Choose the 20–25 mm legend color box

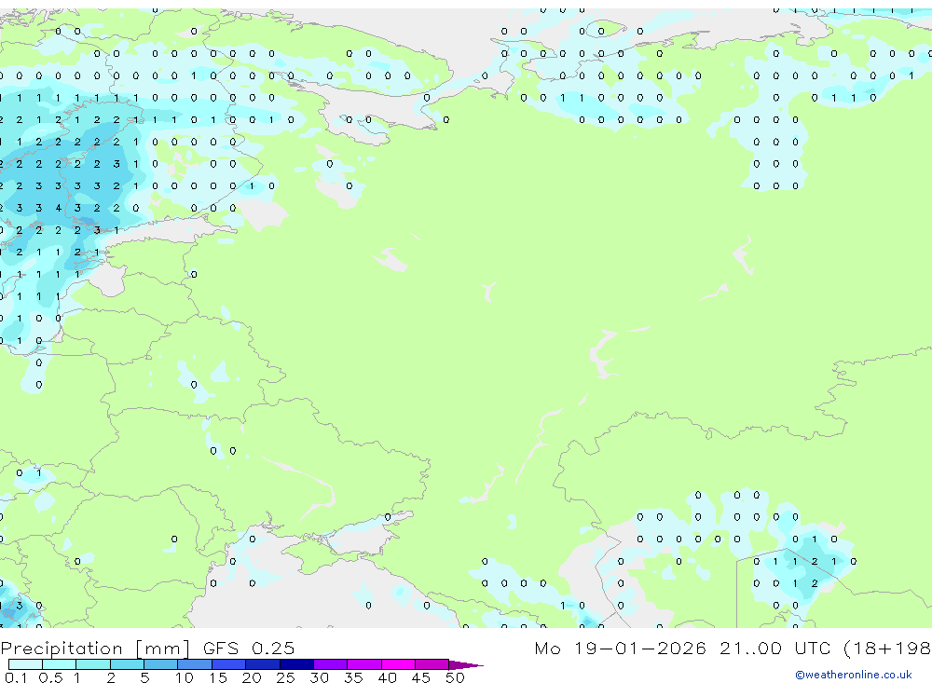[x=262, y=664]
